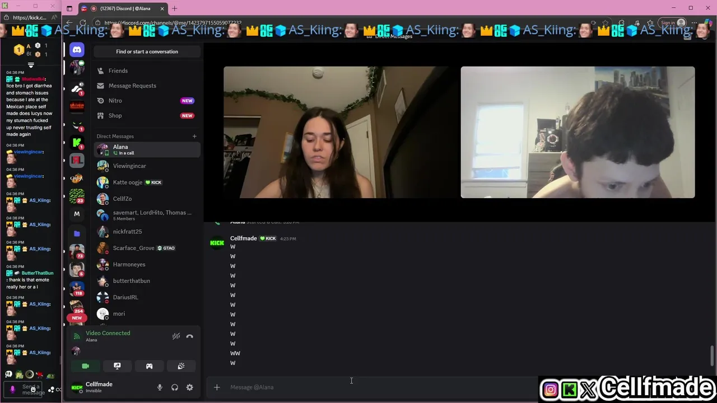The width and height of the screenshot is (717, 403).
Task: Open savemart, LordHito group DM
Action: pyautogui.click(x=147, y=215)
